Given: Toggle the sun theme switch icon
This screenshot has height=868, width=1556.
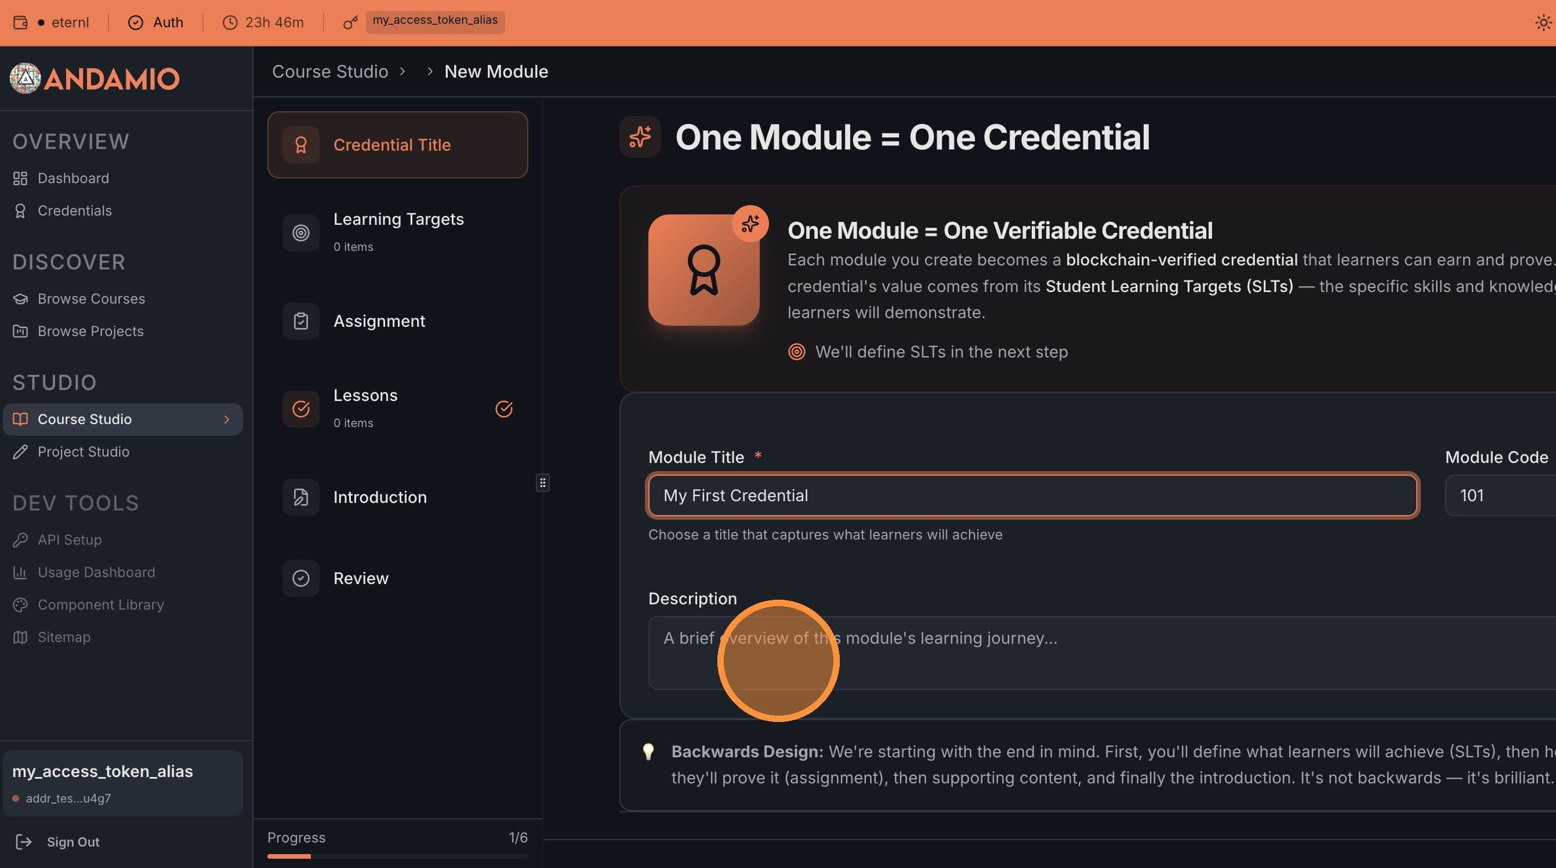Looking at the screenshot, I should pyautogui.click(x=1543, y=23).
